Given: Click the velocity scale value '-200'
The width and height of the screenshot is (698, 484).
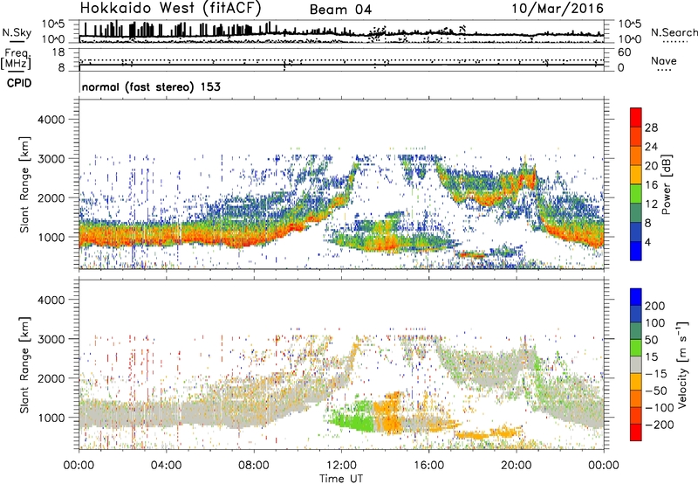Looking at the screenshot, I should coord(660,425).
